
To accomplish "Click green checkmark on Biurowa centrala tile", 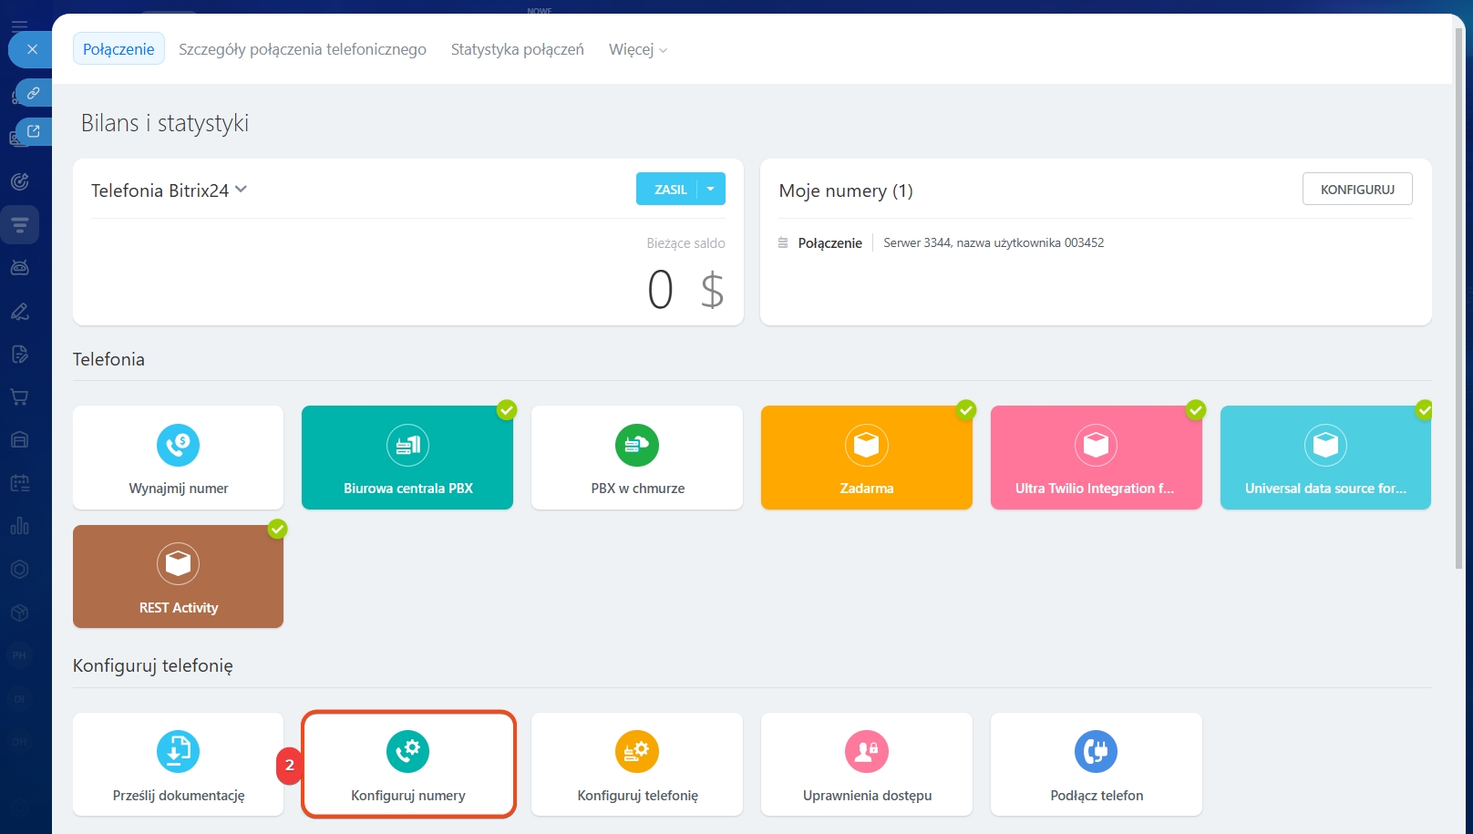I will point(507,410).
